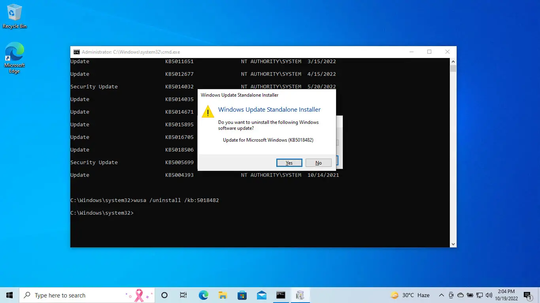Click the Update (KB5018482) text in dialog

[x=268, y=140]
